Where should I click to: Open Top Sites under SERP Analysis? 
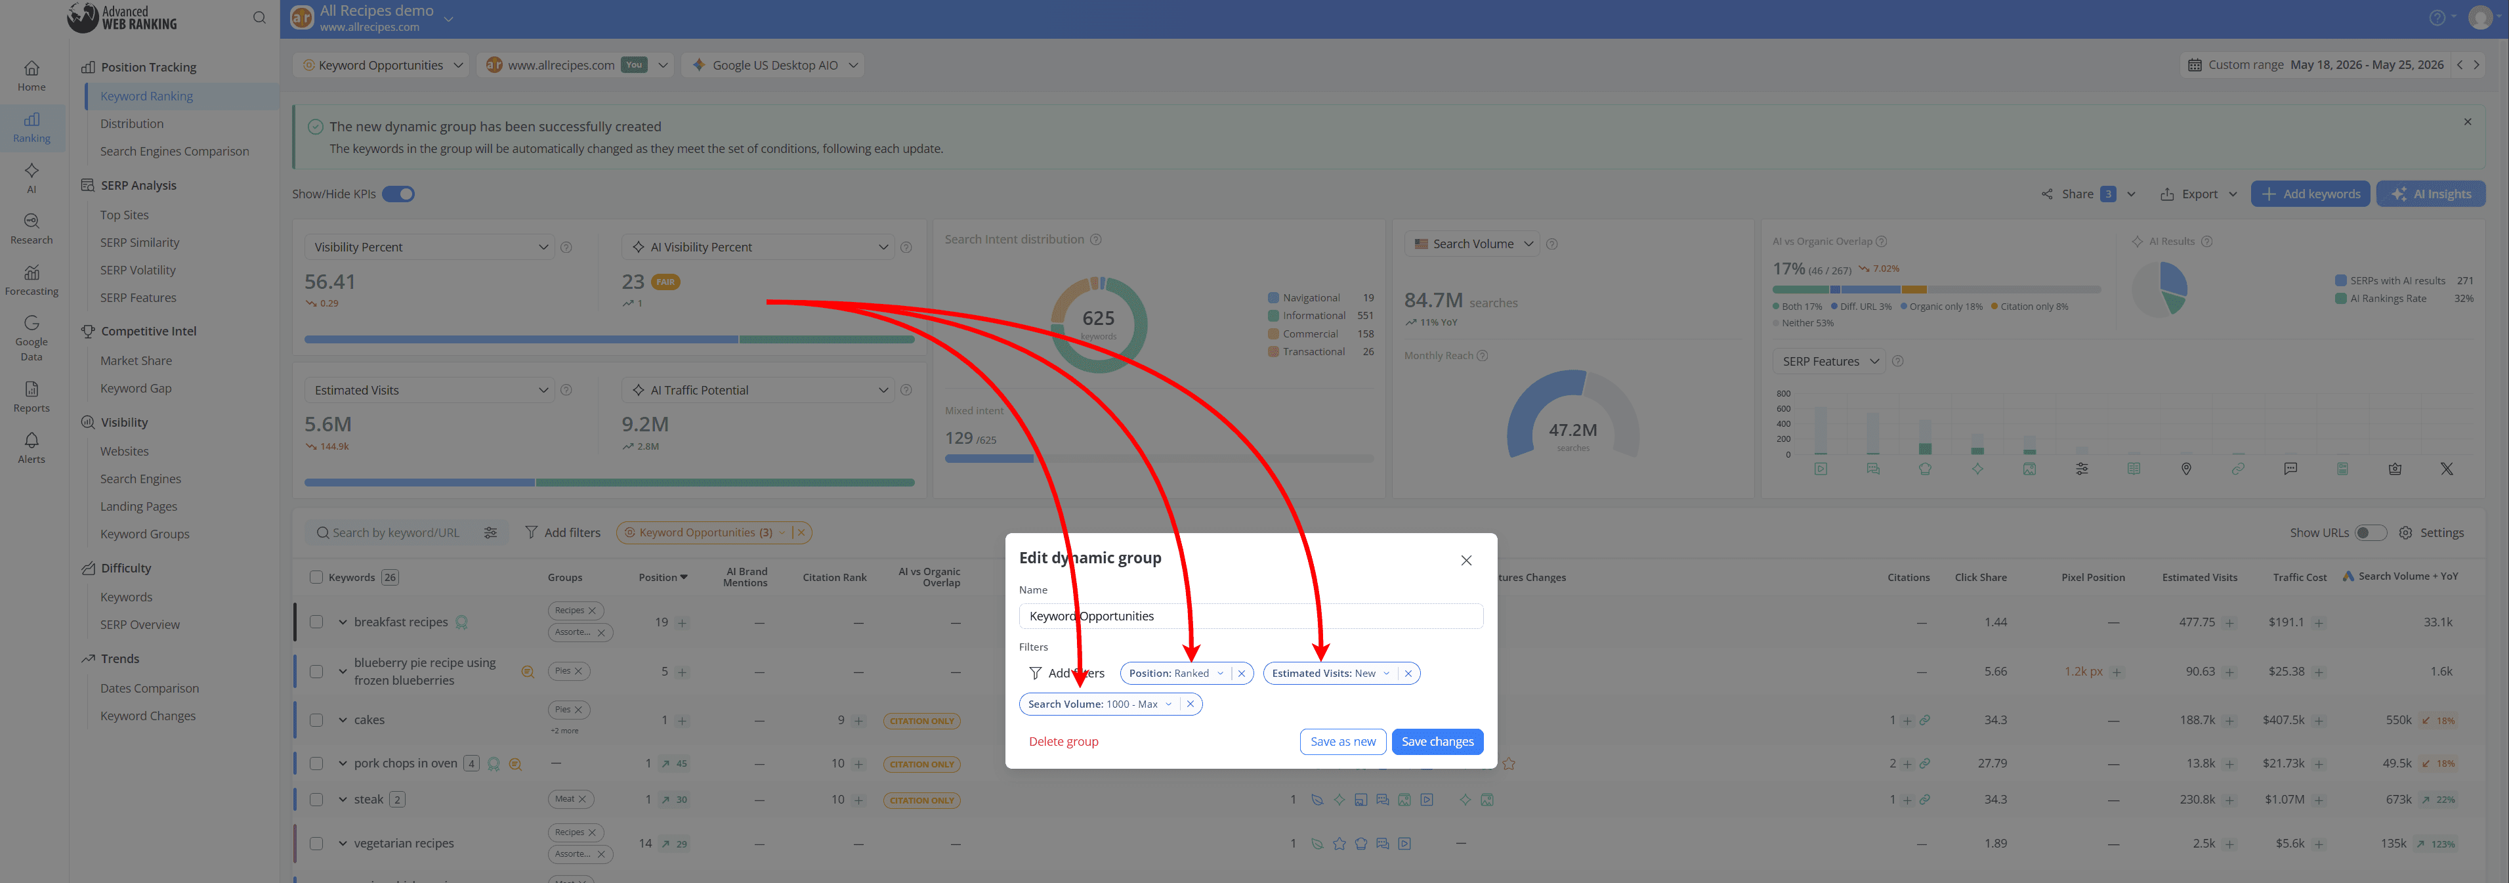click(125, 215)
